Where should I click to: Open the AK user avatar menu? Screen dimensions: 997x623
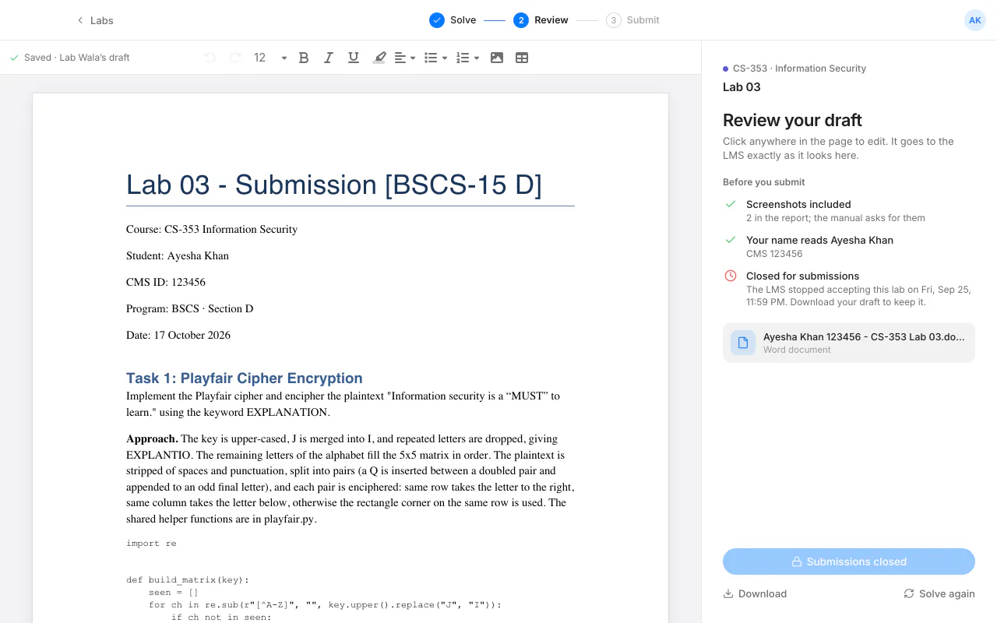point(975,20)
